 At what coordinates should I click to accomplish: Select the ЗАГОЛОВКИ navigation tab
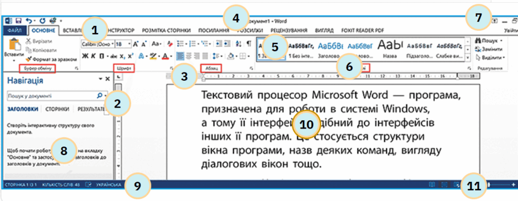[22, 109]
